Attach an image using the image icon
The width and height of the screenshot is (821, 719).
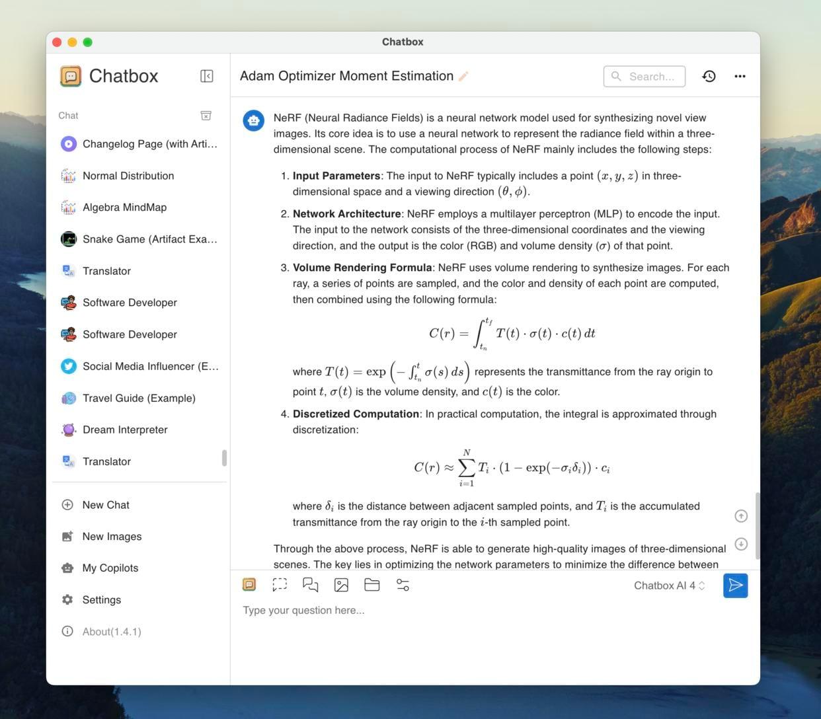pyautogui.click(x=341, y=585)
